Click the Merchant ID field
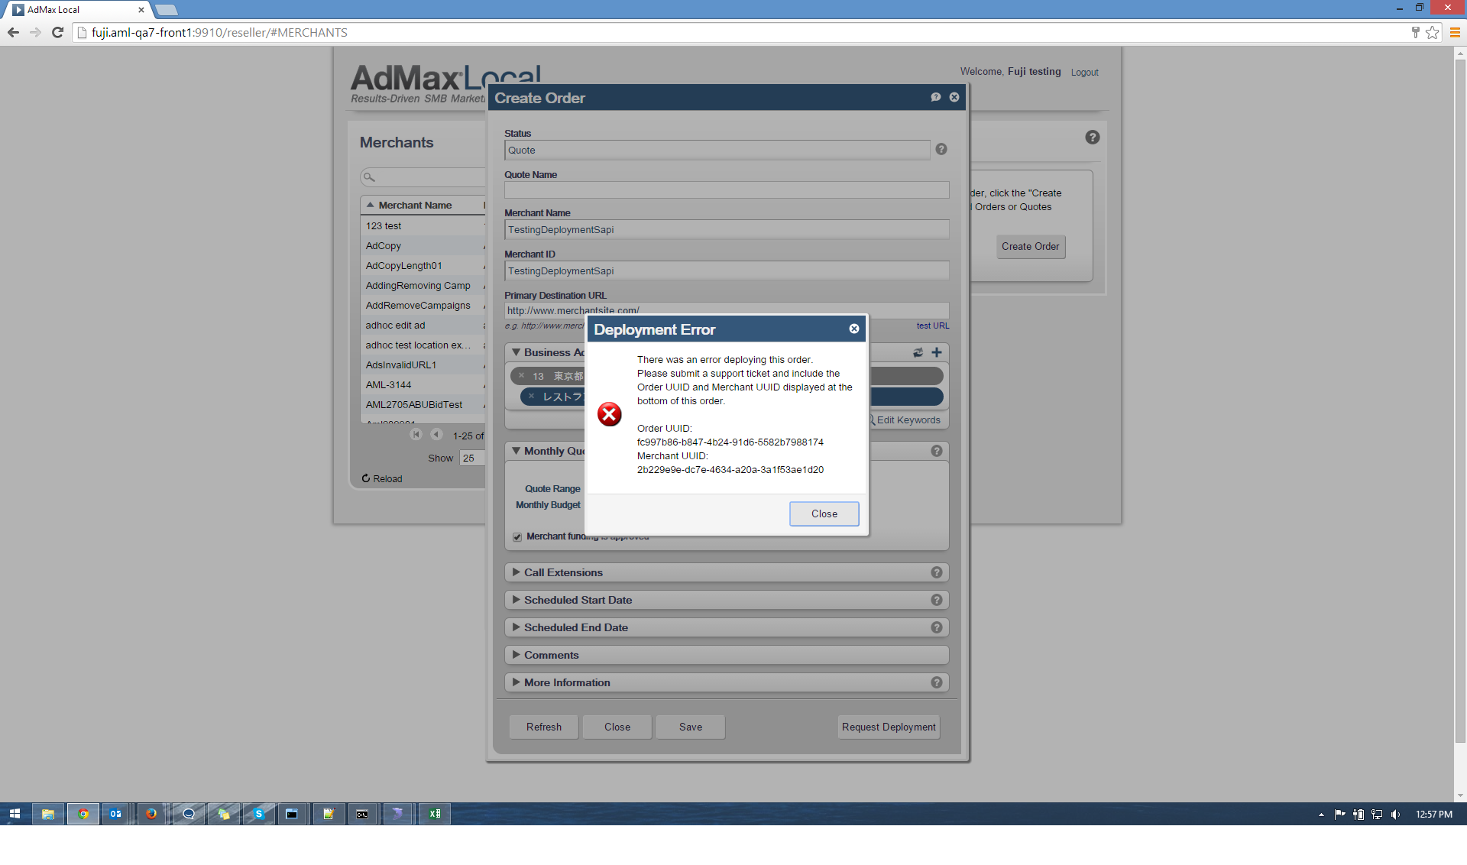 (727, 271)
